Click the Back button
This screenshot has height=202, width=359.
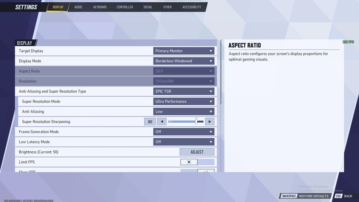(344, 196)
